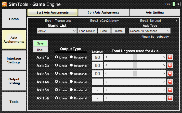Choose Linear output for Axis4a
Viewport: 182px width, 113px height.
[x=57, y=82]
